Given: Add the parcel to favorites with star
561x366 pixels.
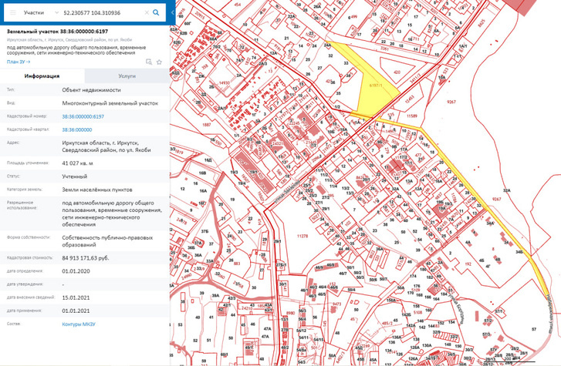Looking at the screenshot, I should click(159, 62).
